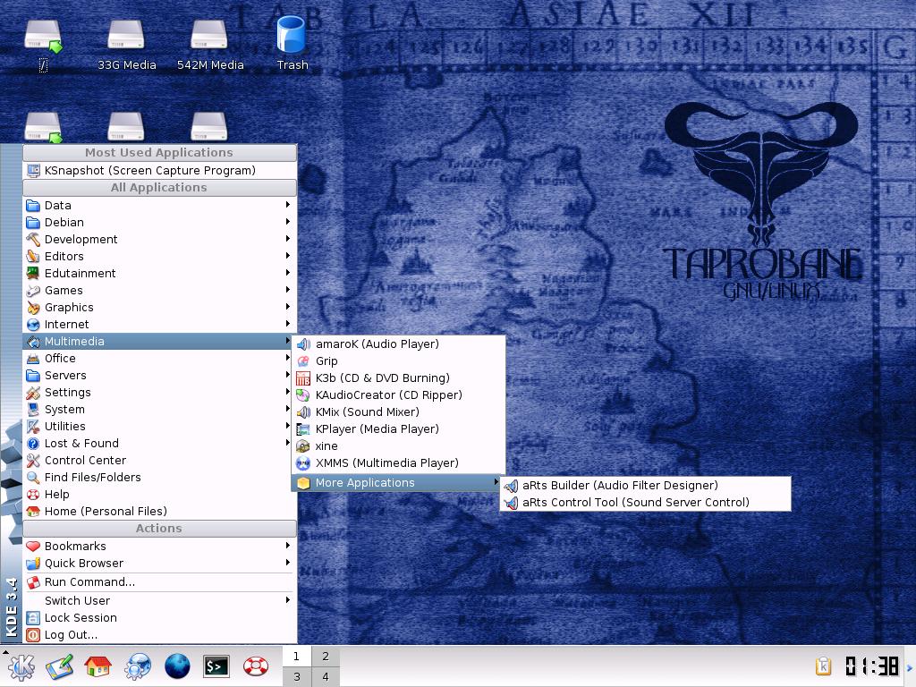This screenshot has height=687, width=916.
Task: Launch the Konsole terminal from the panel
Action: tap(216, 666)
